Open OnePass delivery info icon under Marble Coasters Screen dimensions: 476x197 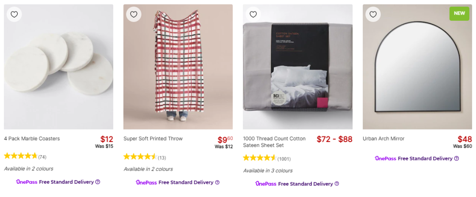click(98, 182)
